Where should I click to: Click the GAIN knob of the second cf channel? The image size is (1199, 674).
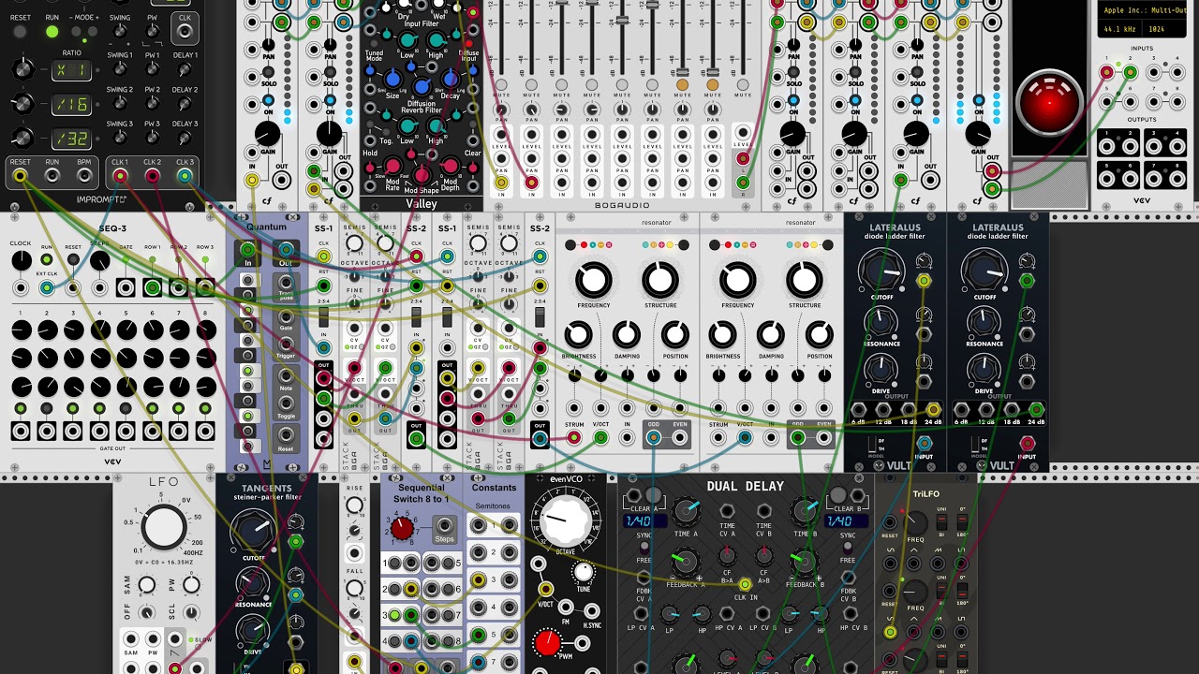point(329,133)
